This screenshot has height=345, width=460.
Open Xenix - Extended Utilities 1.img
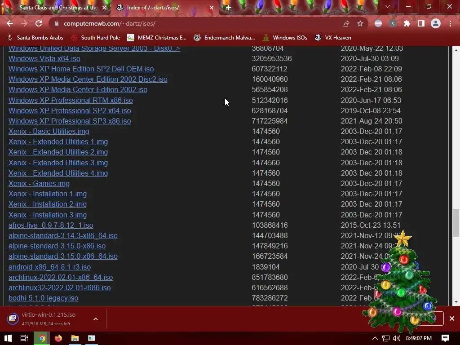(58, 142)
